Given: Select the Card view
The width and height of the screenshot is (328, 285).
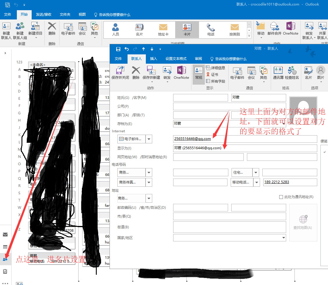Looking at the screenshot, I should coord(187,30).
